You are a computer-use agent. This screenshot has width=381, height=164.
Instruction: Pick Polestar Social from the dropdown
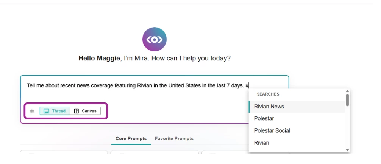coord(272,131)
